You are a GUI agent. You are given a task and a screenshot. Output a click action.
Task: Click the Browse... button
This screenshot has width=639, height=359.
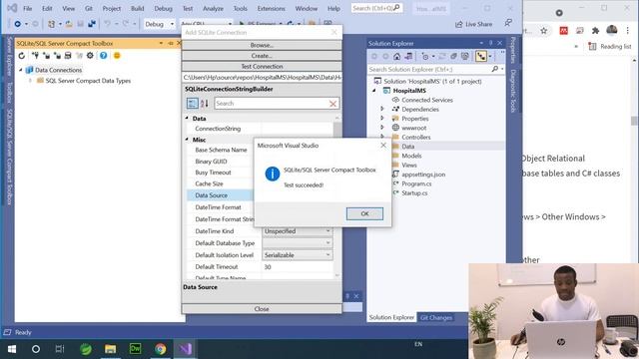[262, 45]
